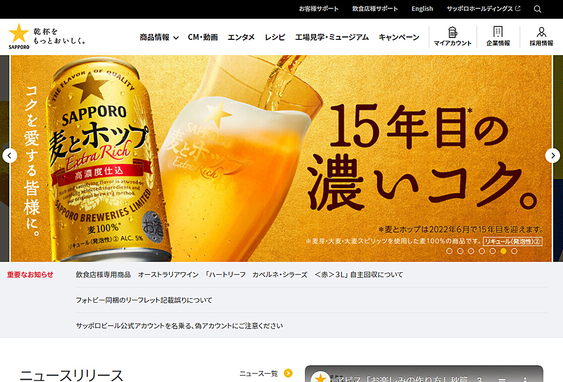Open レシピ menu
The height and width of the screenshot is (382, 563).
tap(275, 38)
